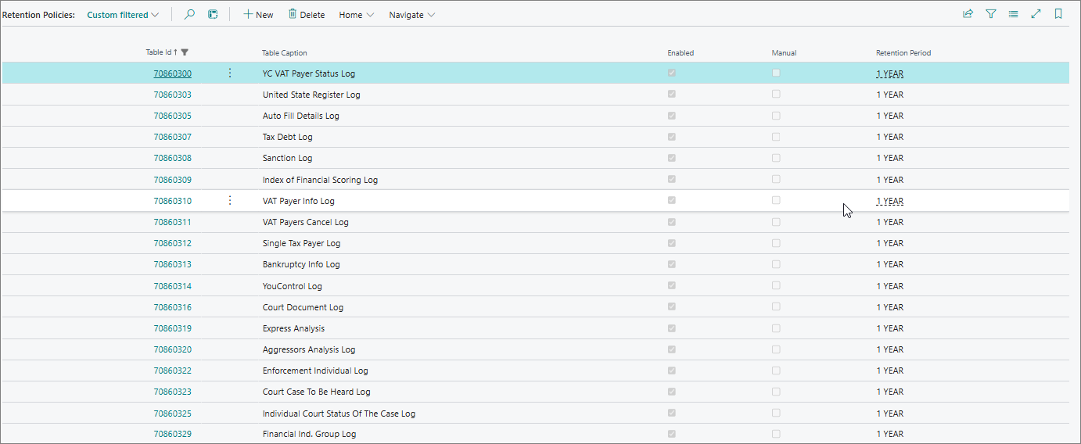Click the bookmark icon
Image resolution: width=1081 pixels, height=444 pixels.
(x=1058, y=14)
